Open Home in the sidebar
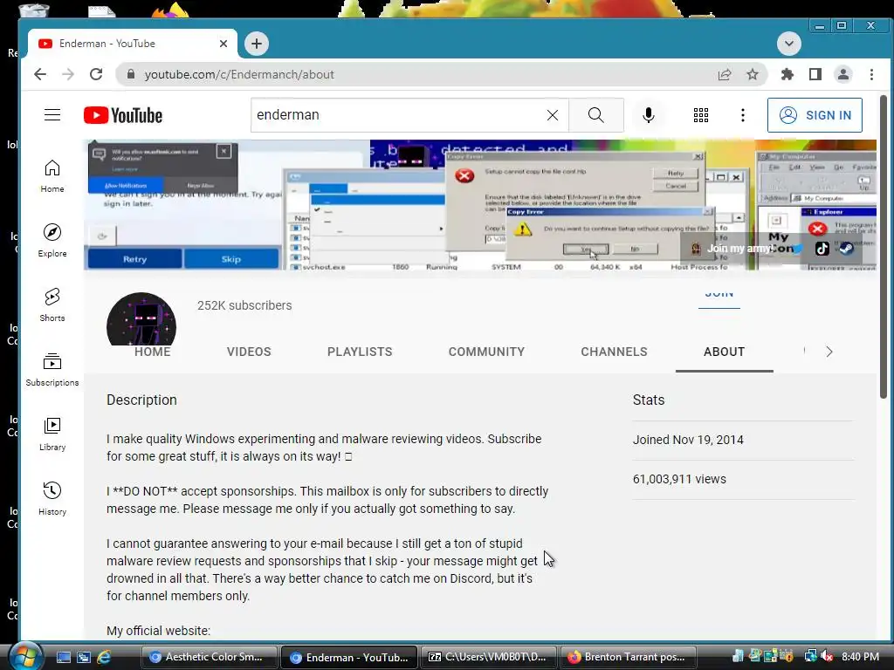894x670 pixels. (x=52, y=176)
